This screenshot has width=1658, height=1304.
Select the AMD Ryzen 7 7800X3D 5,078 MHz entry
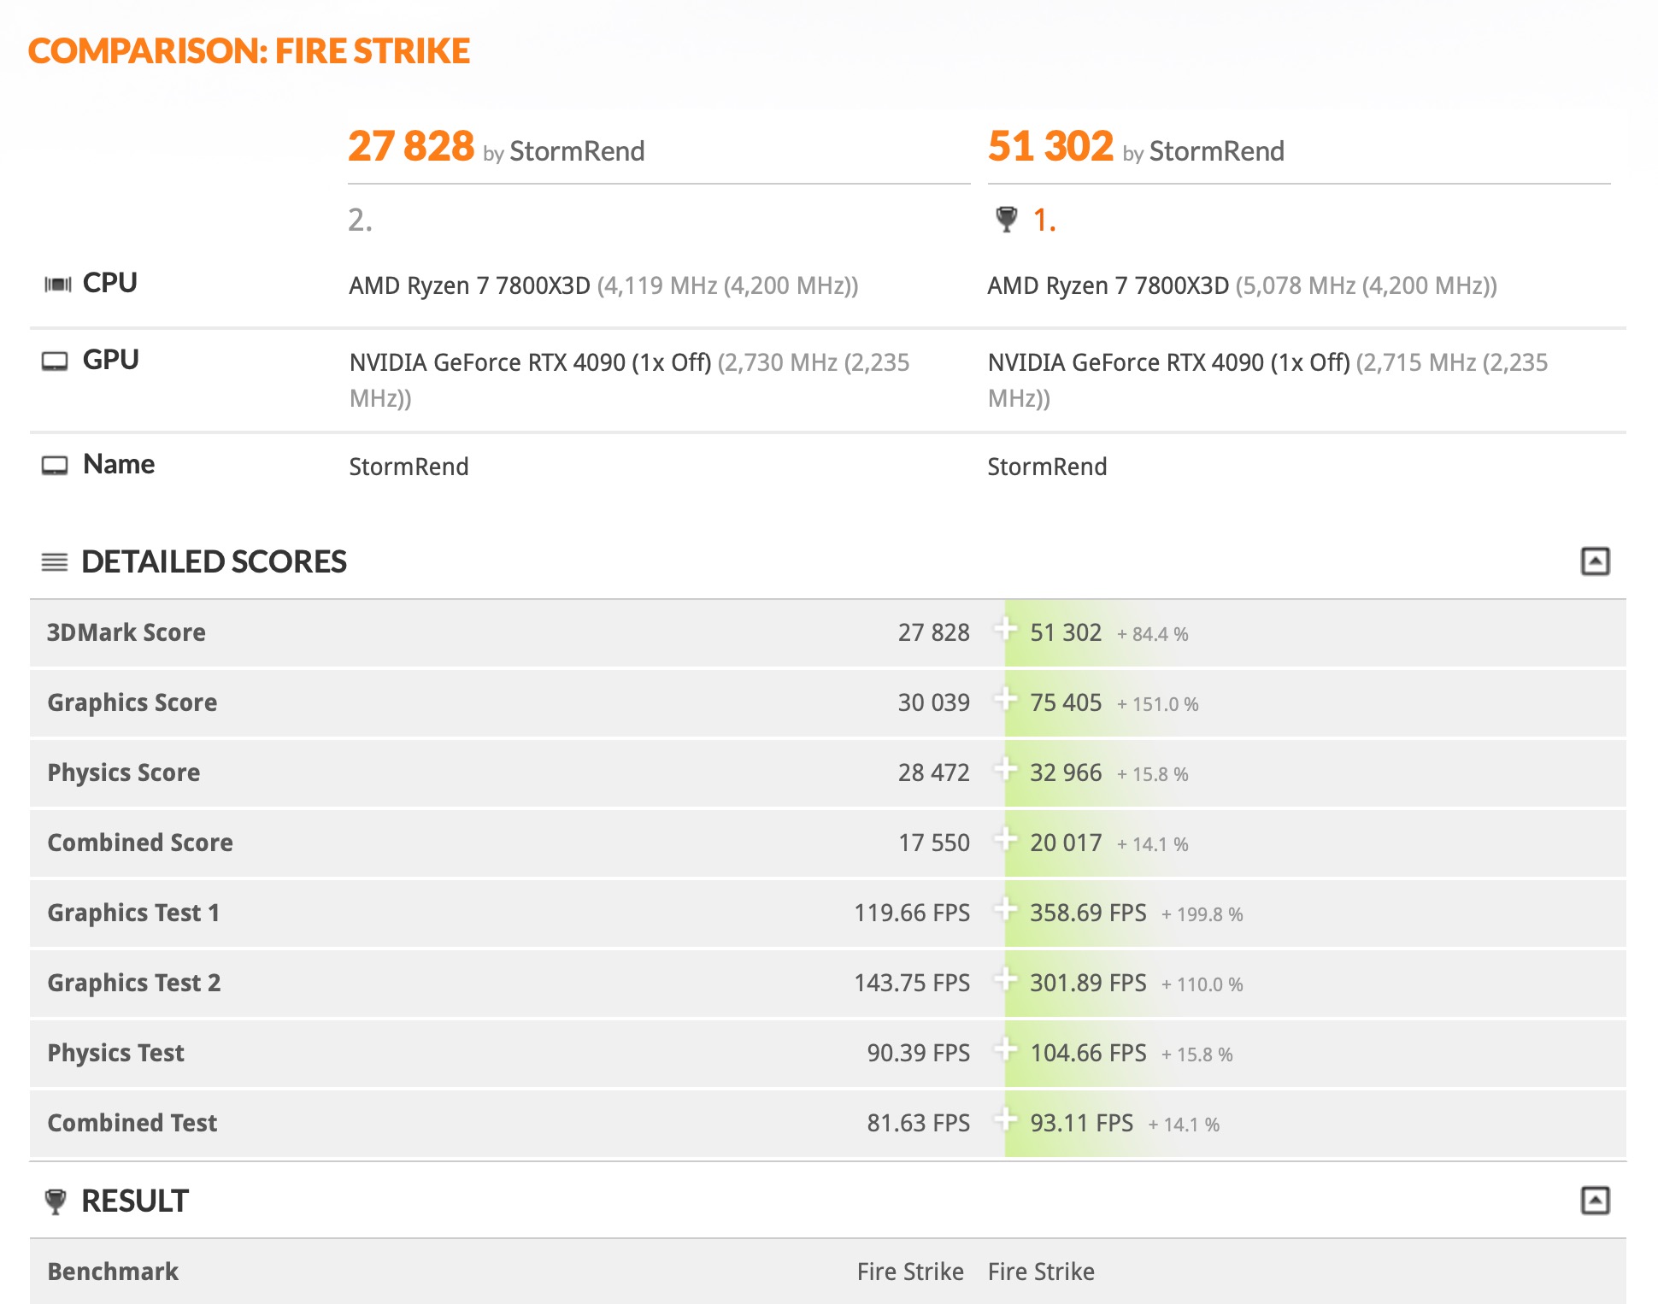click(1242, 285)
